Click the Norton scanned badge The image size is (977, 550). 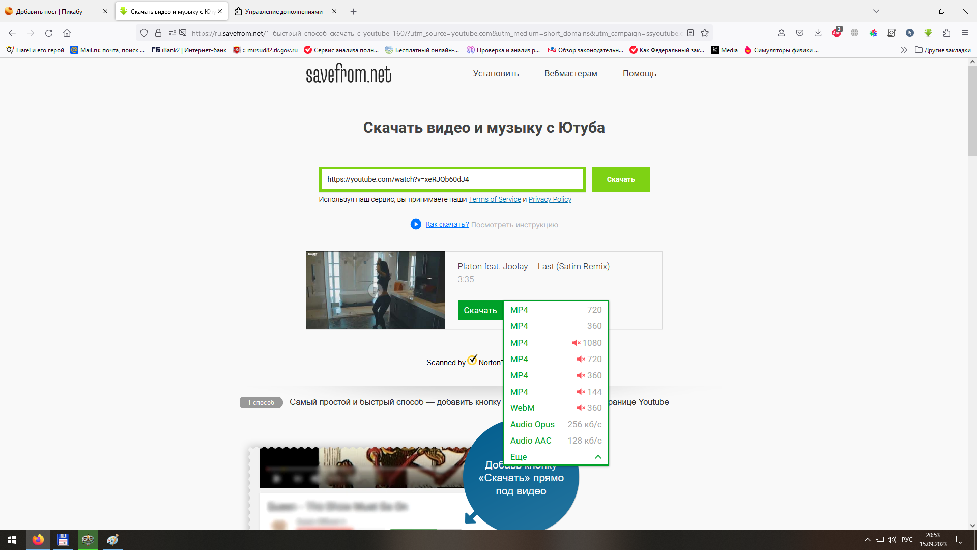point(465,361)
